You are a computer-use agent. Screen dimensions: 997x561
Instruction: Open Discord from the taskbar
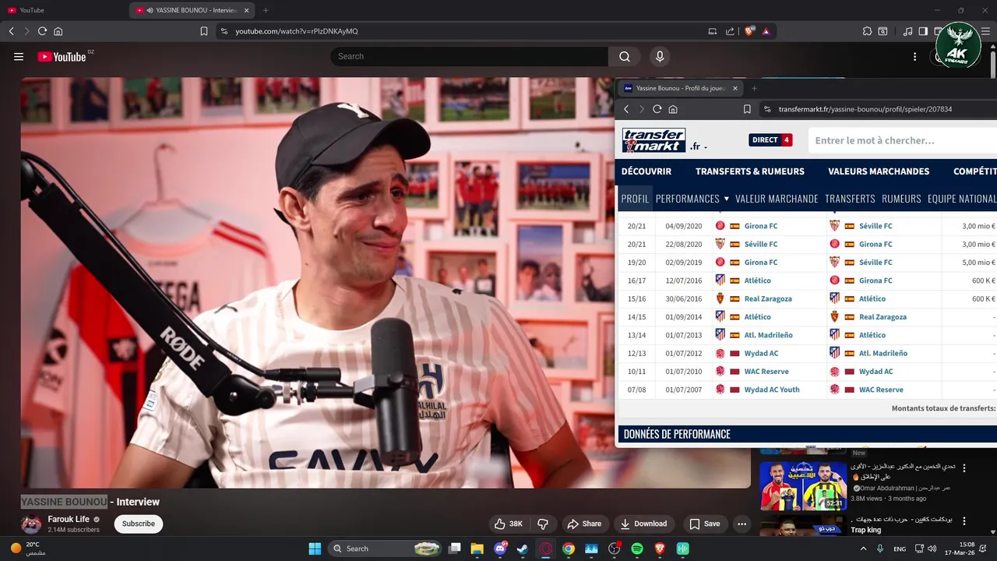[500, 549]
